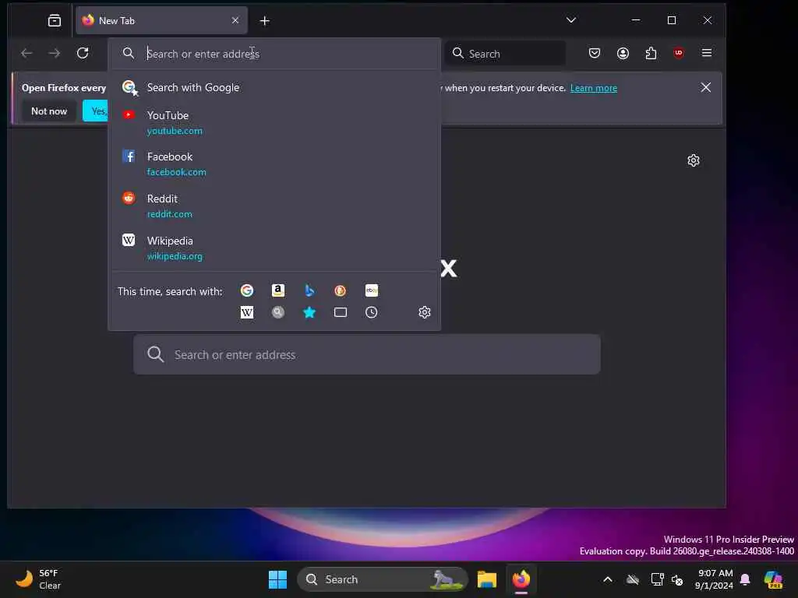Select the Reddit suggestion row
The image size is (798, 598).
click(x=274, y=206)
